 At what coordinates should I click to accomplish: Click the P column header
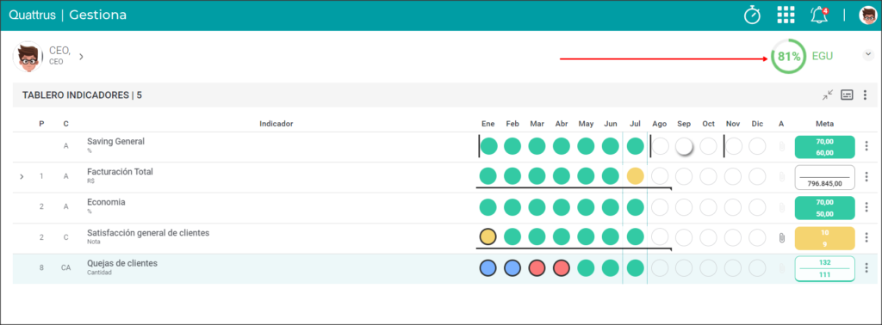[41, 124]
